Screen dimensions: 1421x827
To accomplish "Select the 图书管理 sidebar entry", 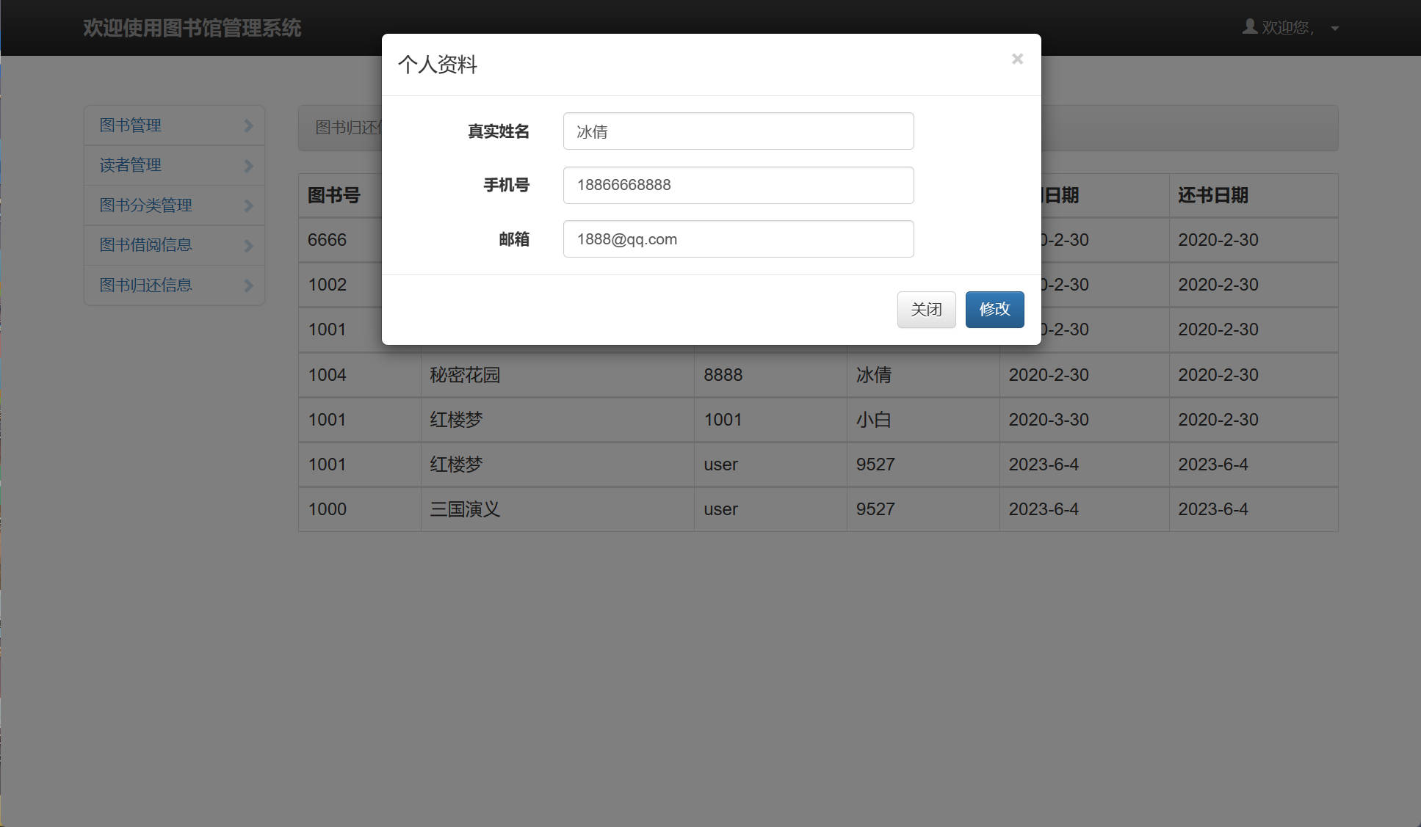I will click(130, 125).
